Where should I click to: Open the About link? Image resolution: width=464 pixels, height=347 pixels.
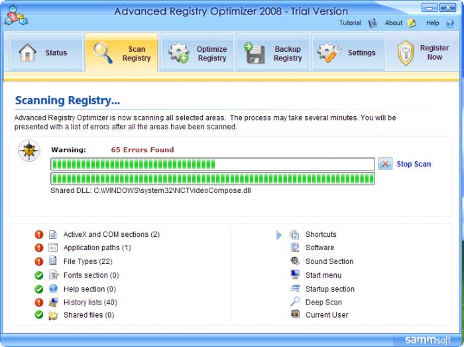(x=394, y=23)
